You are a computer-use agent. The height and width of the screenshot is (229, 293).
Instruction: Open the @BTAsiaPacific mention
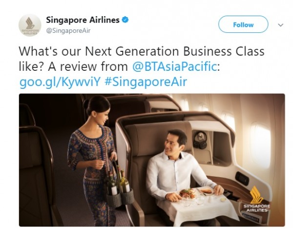click(174, 66)
